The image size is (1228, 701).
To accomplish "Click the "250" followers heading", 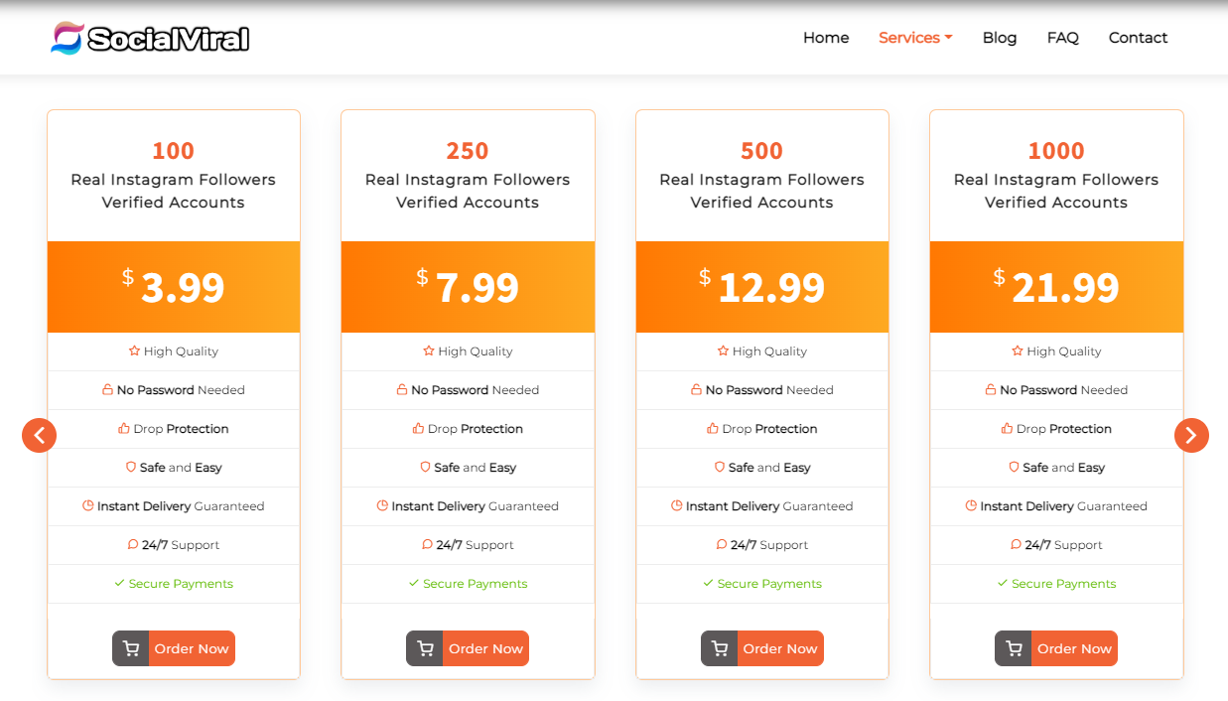I will [x=468, y=151].
